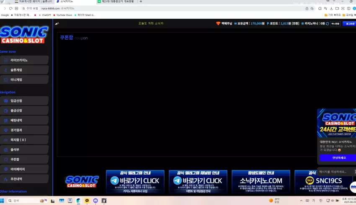The image size is (356, 205).
Task: Expand the system tray hidden icons chevron
Action: click(301, 200)
